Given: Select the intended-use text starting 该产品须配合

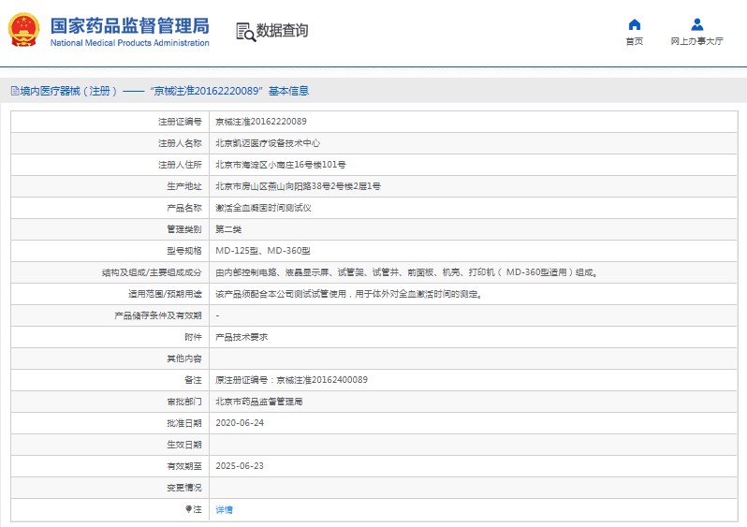Looking at the screenshot, I should click(349, 294).
